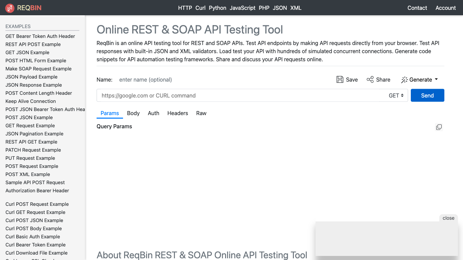Open the JavaScript menu in navbar

coord(242,8)
